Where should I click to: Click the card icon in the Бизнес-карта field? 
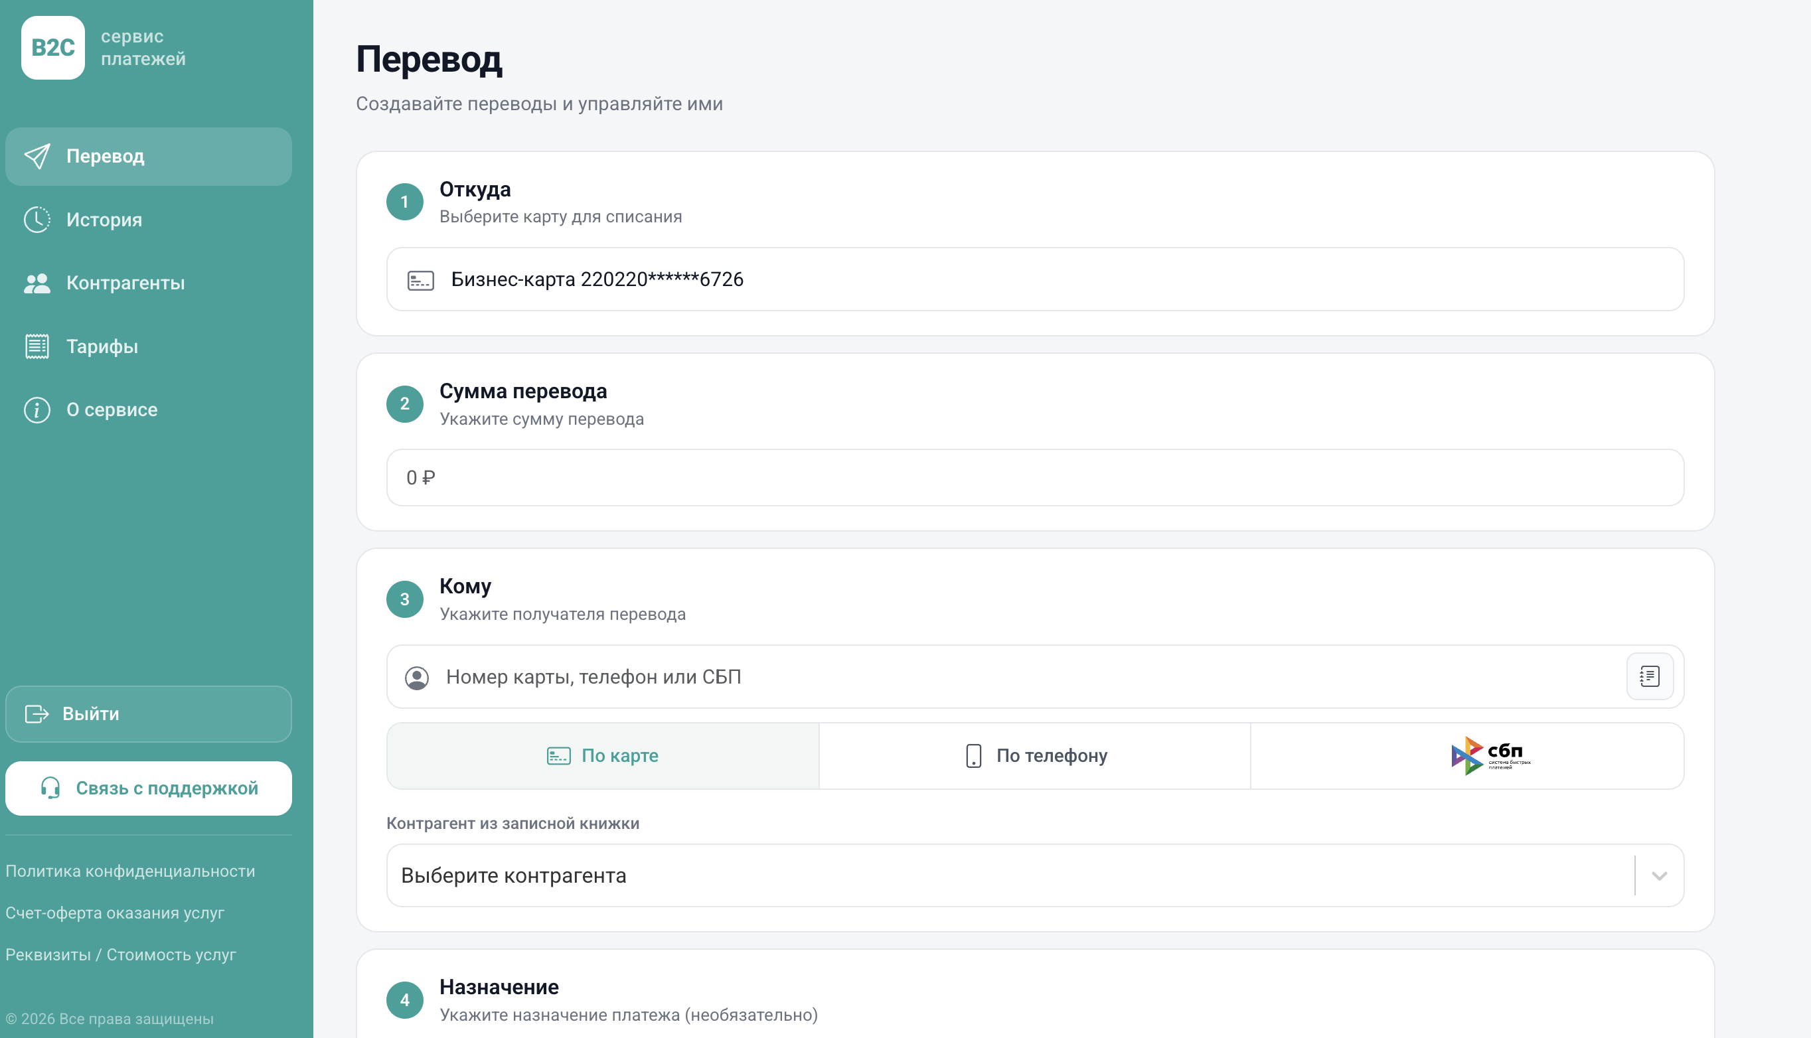click(x=421, y=280)
